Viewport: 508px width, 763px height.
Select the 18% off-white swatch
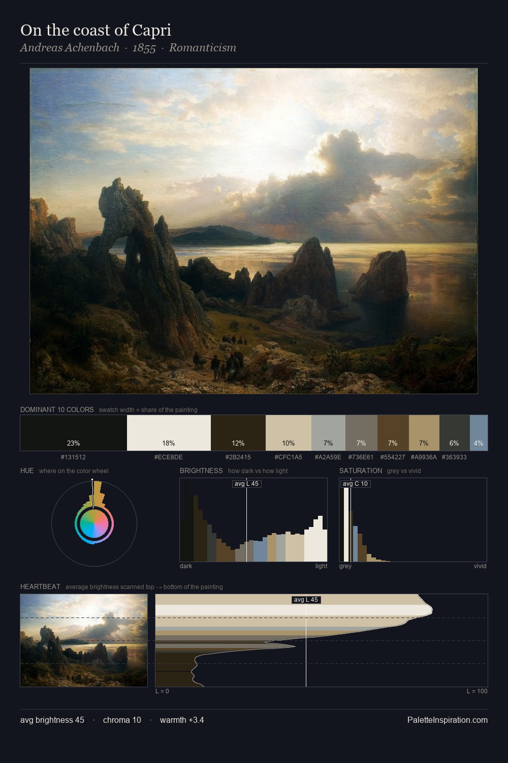pyautogui.click(x=169, y=433)
